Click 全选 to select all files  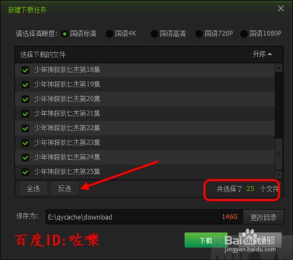pos(33,189)
